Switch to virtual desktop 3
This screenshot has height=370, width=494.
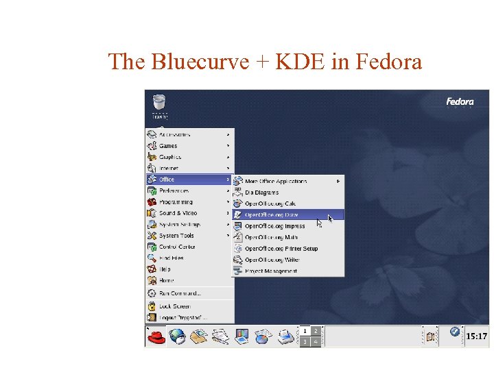pos(305,342)
